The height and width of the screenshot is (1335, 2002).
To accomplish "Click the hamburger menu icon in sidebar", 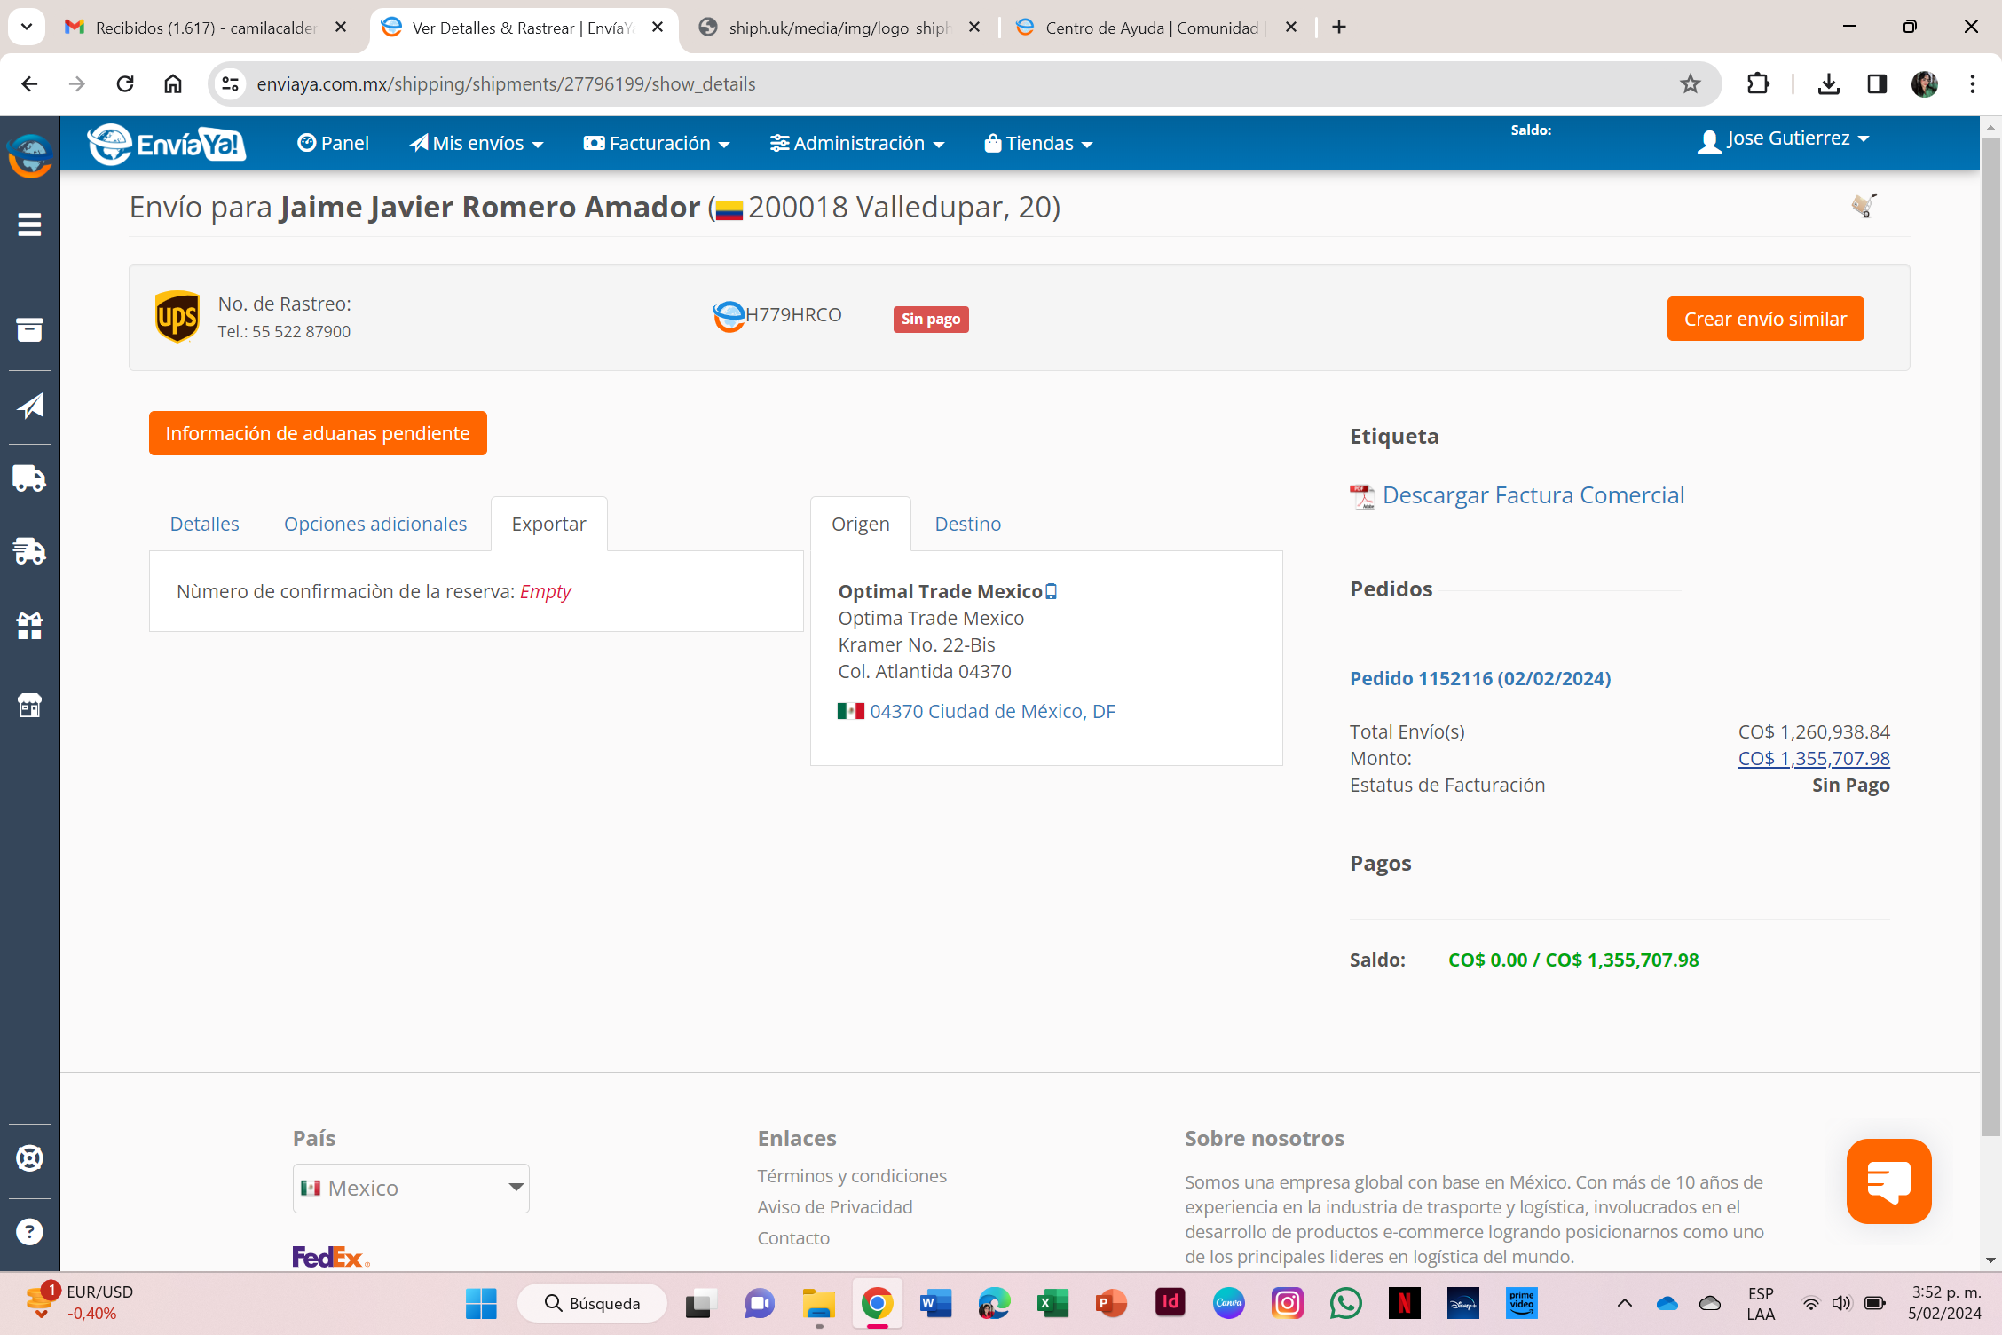I will [29, 225].
